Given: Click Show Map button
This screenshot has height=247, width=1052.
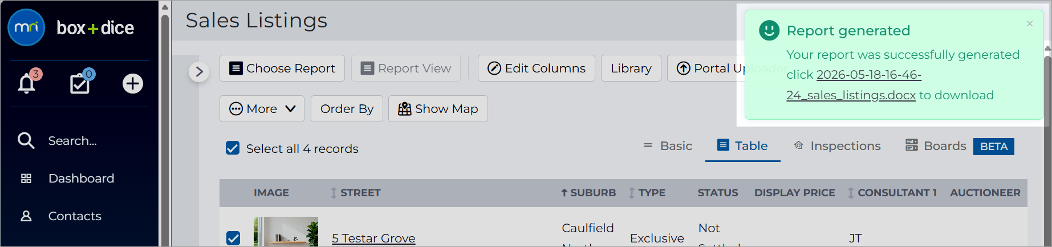Looking at the screenshot, I should coord(438,108).
